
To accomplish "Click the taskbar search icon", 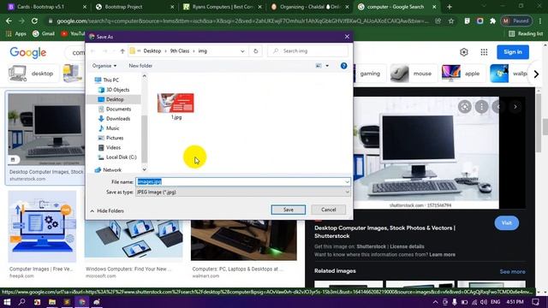I will pos(21,302).
